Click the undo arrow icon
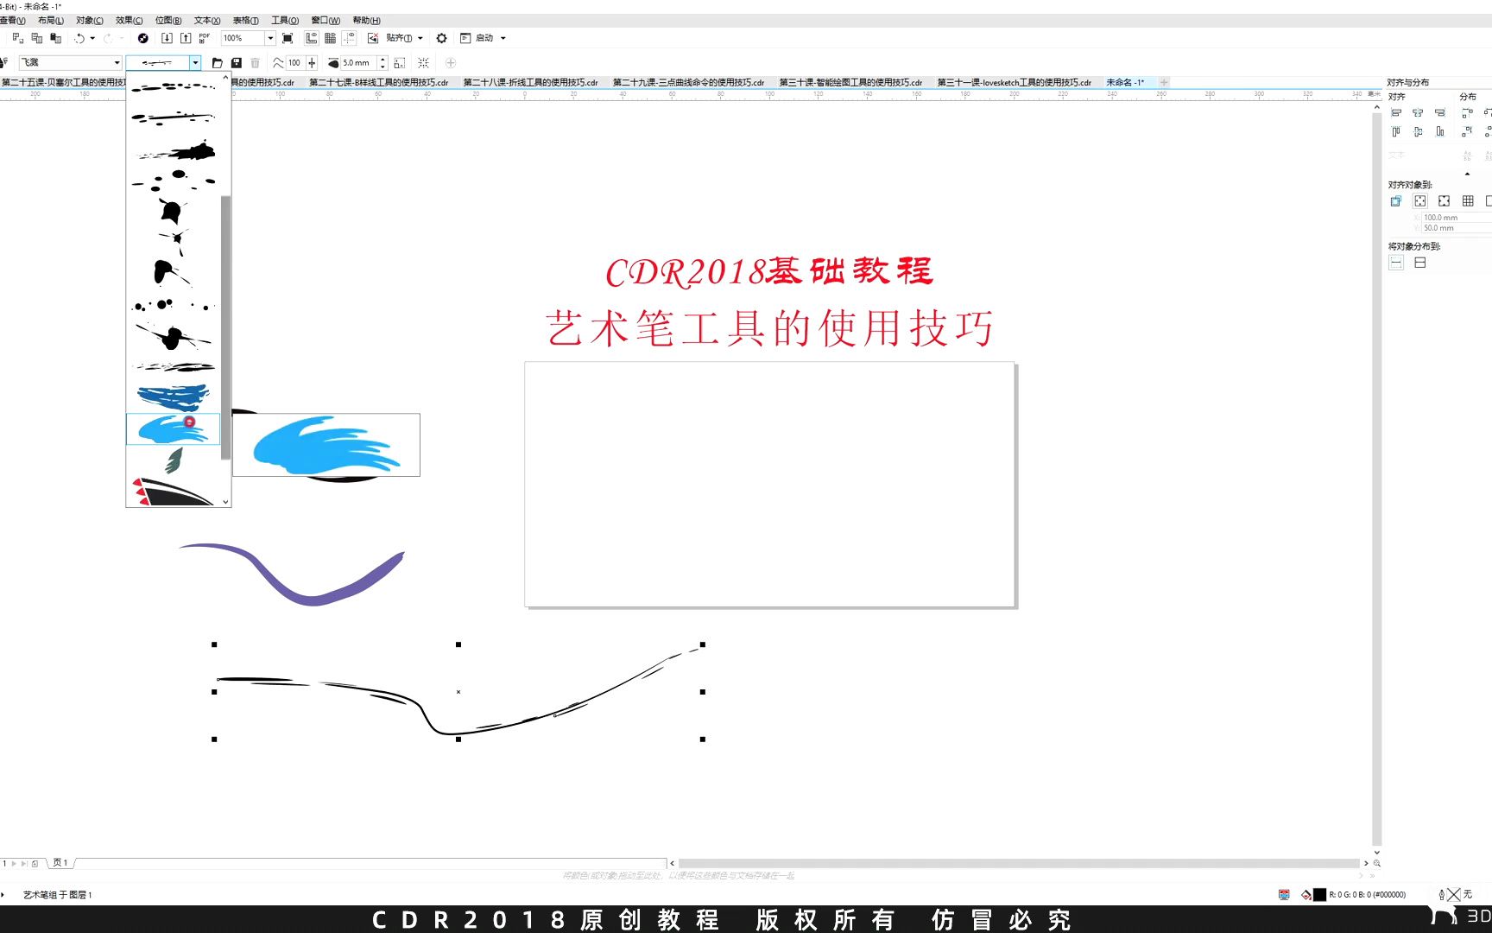The width and height of the screenshot is (1492, 933). tap(79, 38)
